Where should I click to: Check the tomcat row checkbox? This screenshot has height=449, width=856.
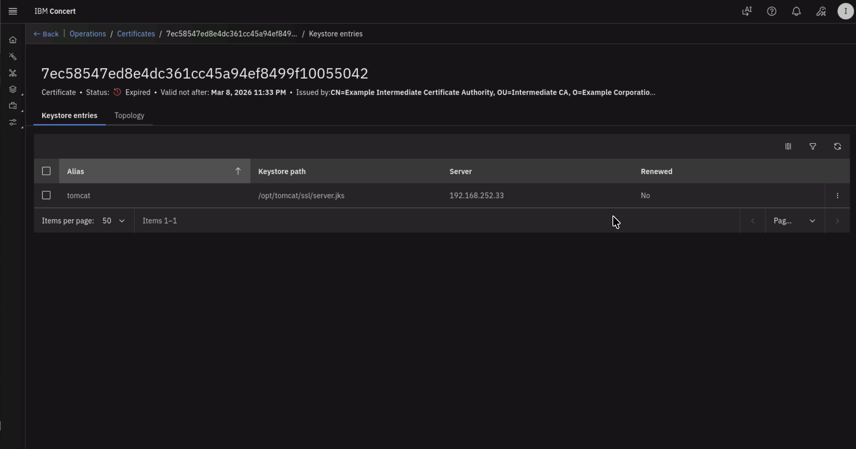[46, 195]
